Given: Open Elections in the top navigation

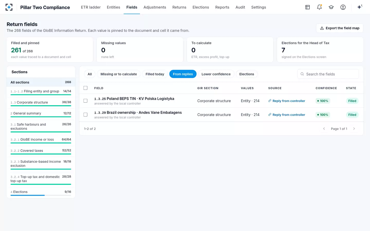Looking at the screenshot, I should [x=201, y=7].
